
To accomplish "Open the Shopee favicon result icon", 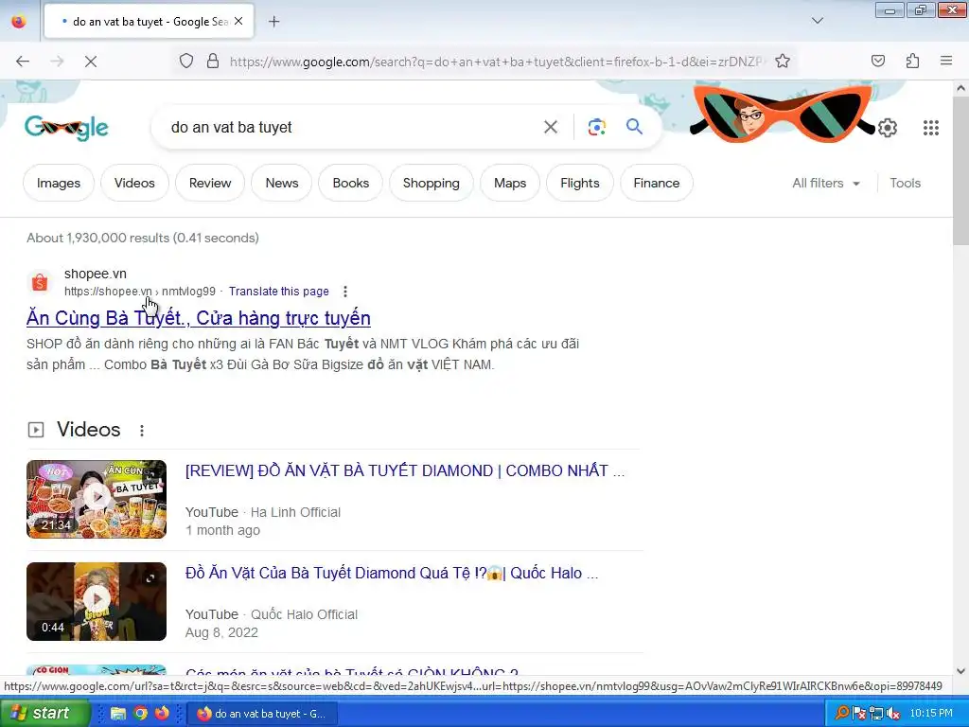I will click(x=40, y=282).
